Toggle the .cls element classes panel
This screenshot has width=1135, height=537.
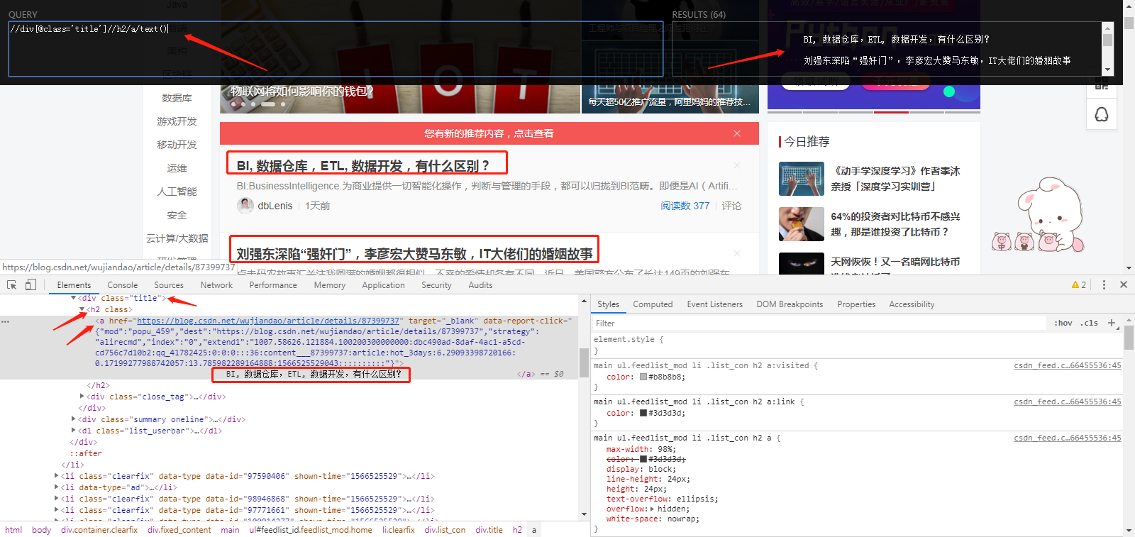click(x=1090, y=323)
